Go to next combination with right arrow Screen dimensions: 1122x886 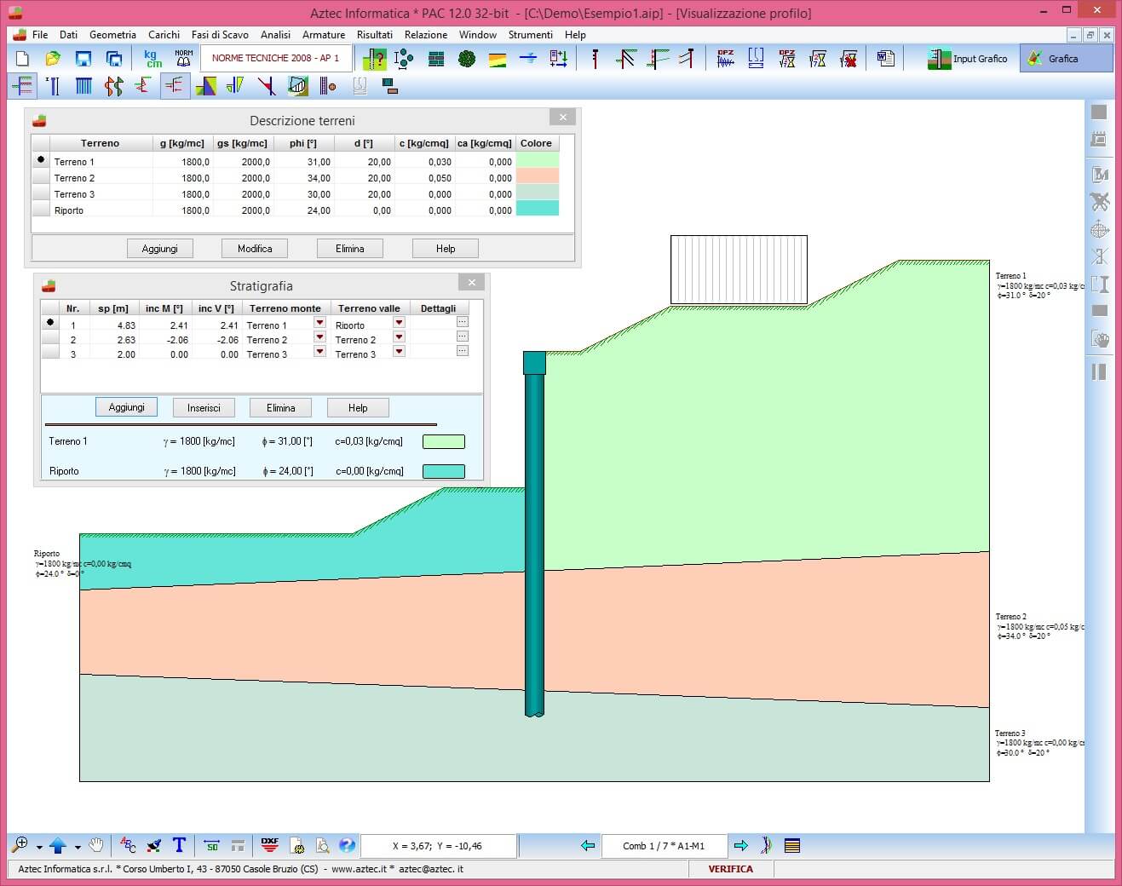[x=740, y=846]
